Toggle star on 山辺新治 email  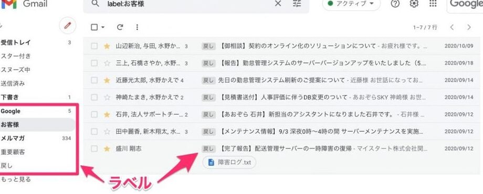[x=107, y=47]
